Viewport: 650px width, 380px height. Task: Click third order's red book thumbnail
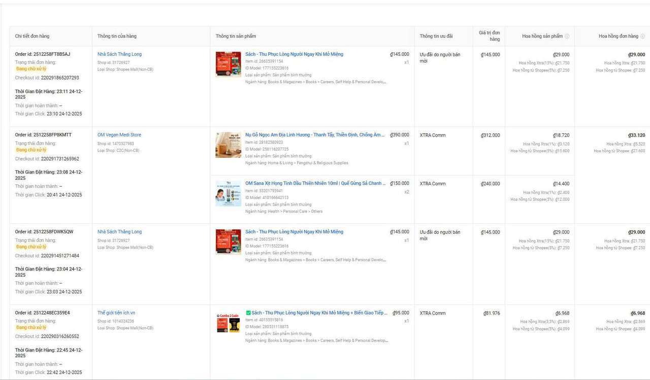click(x=229, y=242)
